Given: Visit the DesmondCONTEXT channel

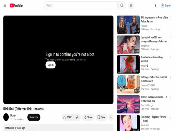Looking at the screenshot, I should [148, 85].
